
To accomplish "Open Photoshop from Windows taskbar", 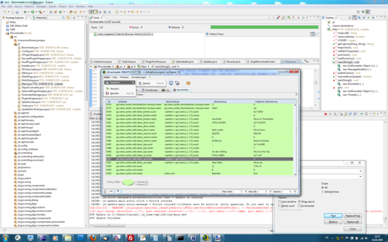I will pyautogui.click(x=80, y=237).
